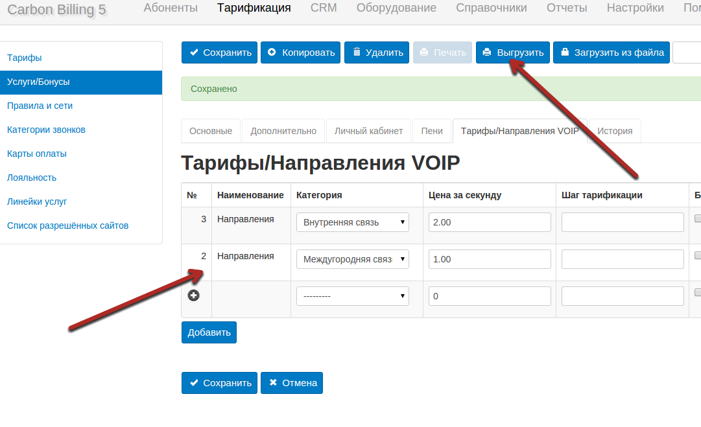Viewport: 701px width, 427px height.
Task: Click the Добавить button below the table
Action: (209, 332)
